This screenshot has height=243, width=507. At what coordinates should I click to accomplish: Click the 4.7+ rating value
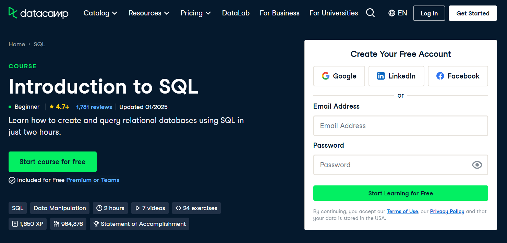coord(62,107)
